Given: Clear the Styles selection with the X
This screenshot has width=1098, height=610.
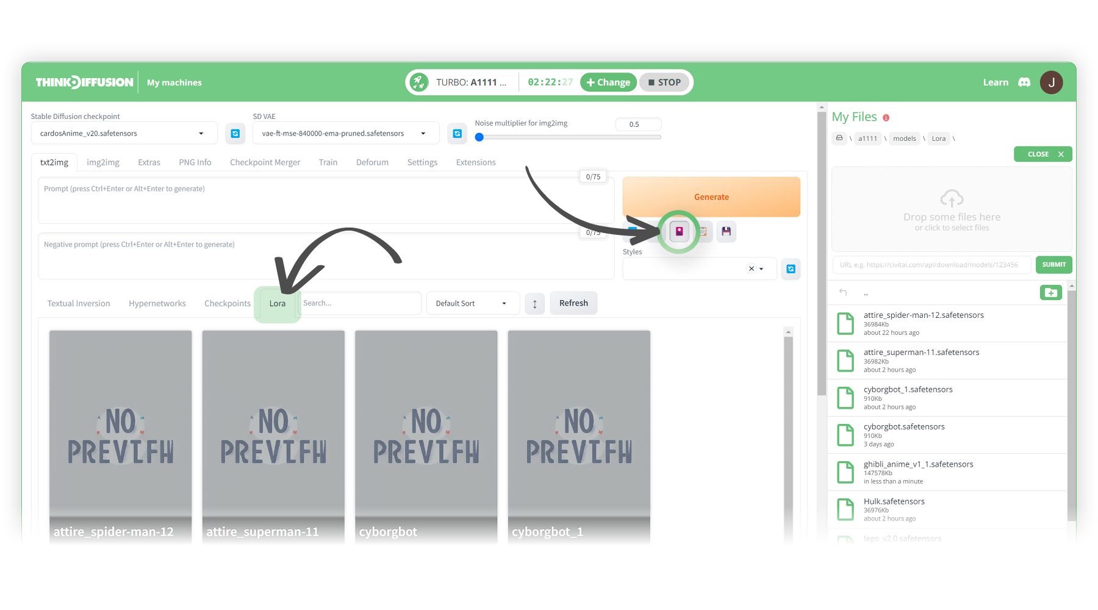Looking at the screenshot, I should tap(751, 268).
